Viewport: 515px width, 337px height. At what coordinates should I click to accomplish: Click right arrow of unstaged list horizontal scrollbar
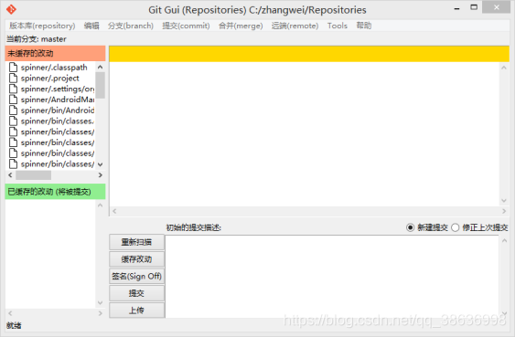[101, 175]
